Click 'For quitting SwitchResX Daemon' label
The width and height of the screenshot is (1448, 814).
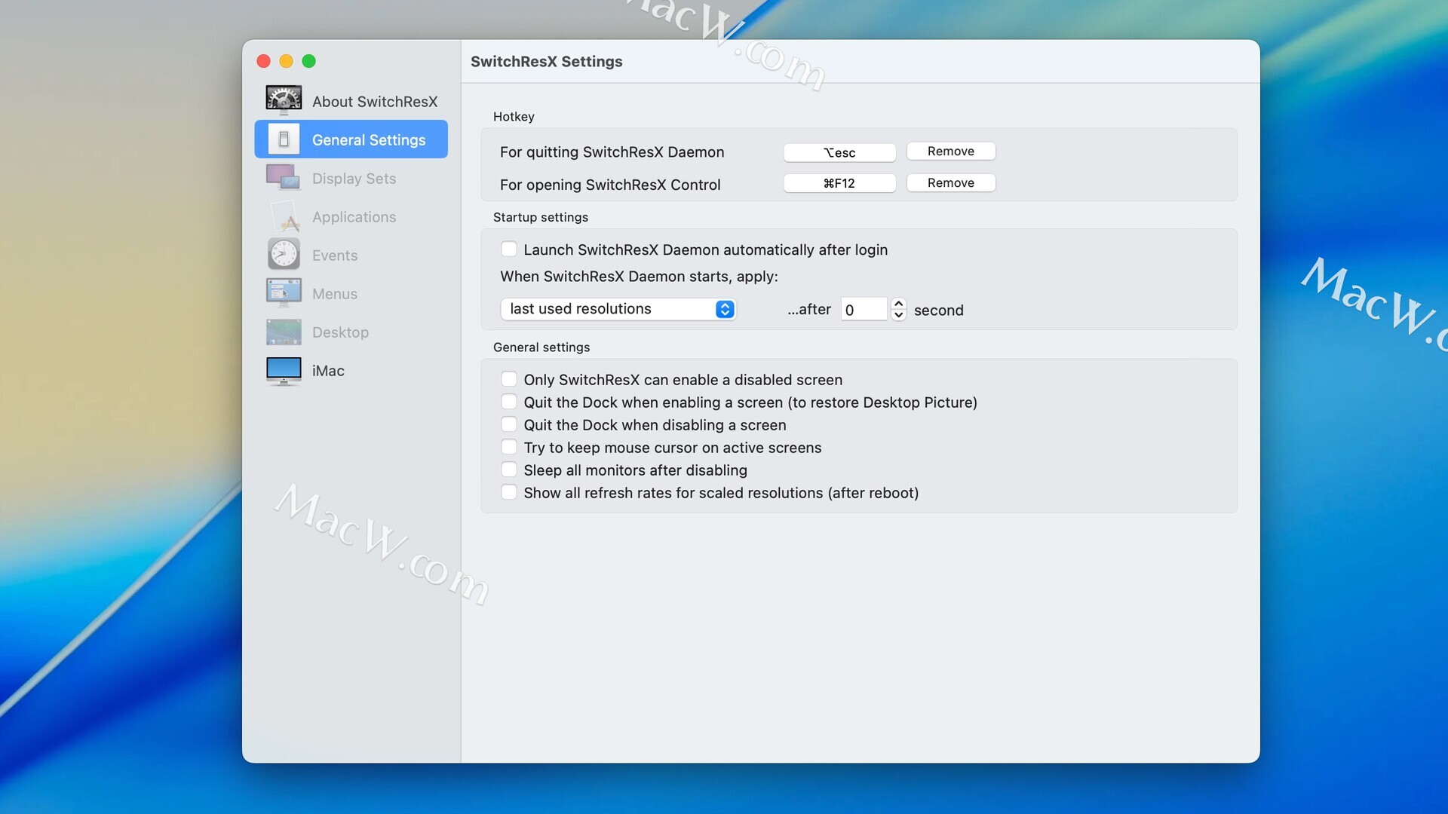pos(612,152)
